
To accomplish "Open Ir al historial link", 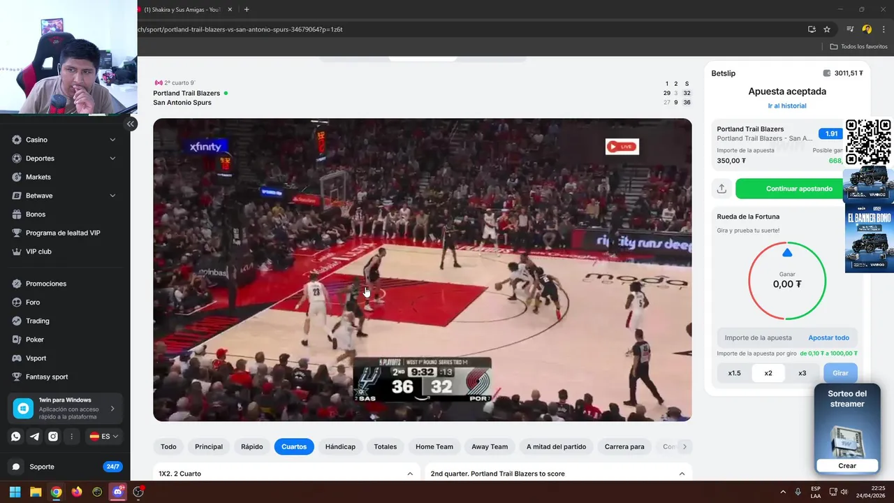I will (787, 106).
